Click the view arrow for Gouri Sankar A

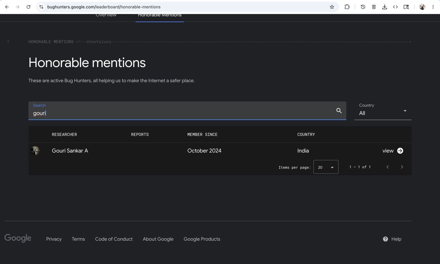[400, 151]
